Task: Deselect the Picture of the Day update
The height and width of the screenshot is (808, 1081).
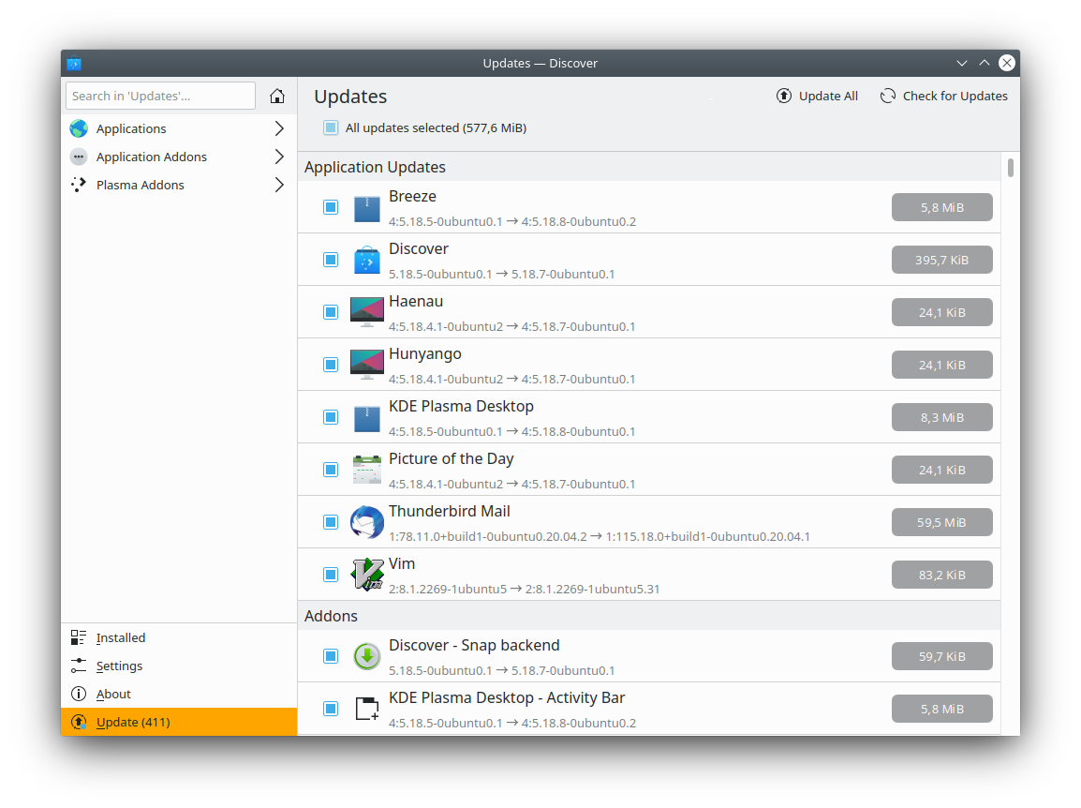Action: tap(331, 470)
